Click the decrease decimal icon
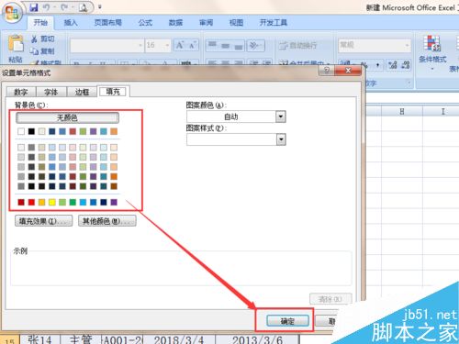Image resolution: width=459 pixels, height=344 pixels. tap(406, 65)
